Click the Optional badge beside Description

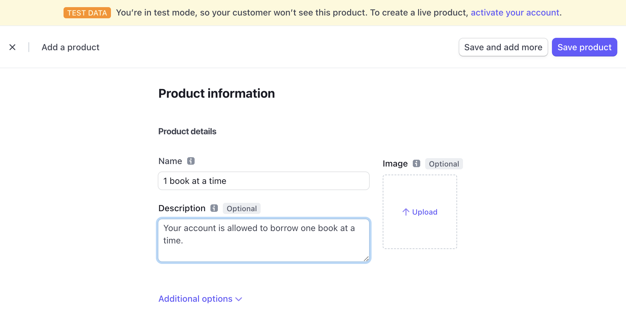(241, 208)
